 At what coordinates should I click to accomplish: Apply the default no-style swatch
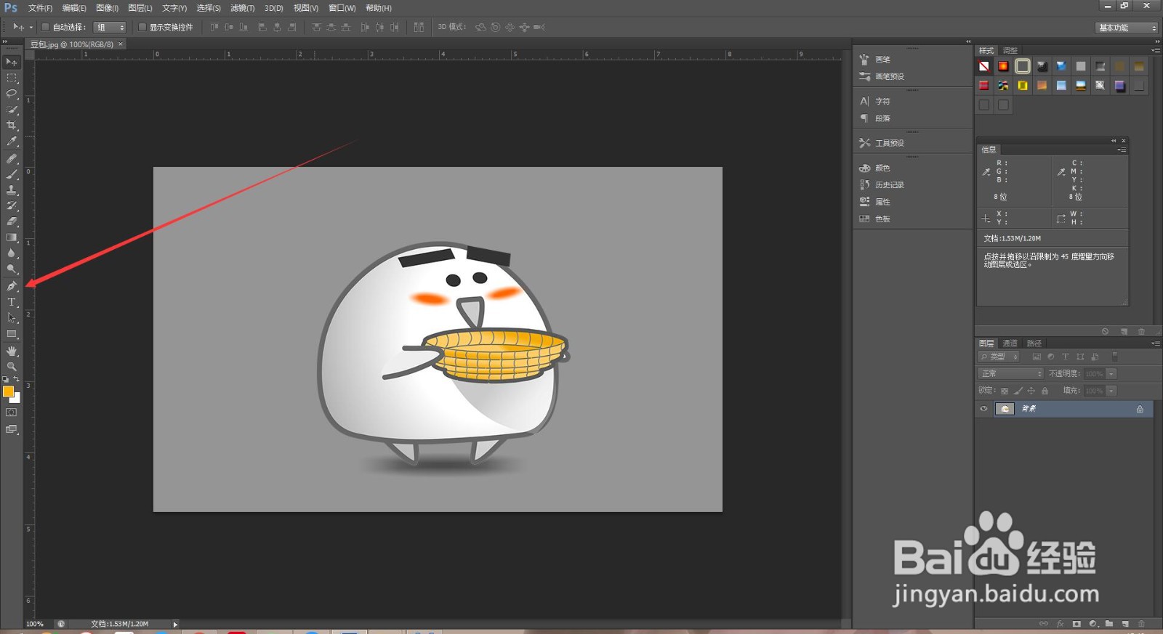[983, 66]
